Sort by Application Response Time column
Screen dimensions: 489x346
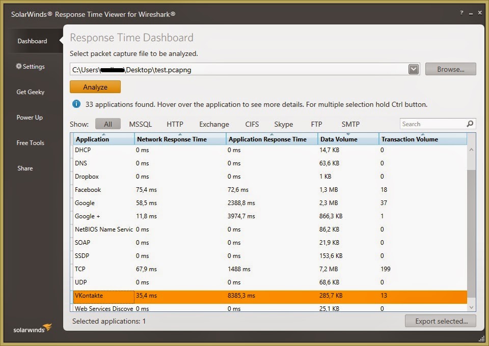coord(271,139)
